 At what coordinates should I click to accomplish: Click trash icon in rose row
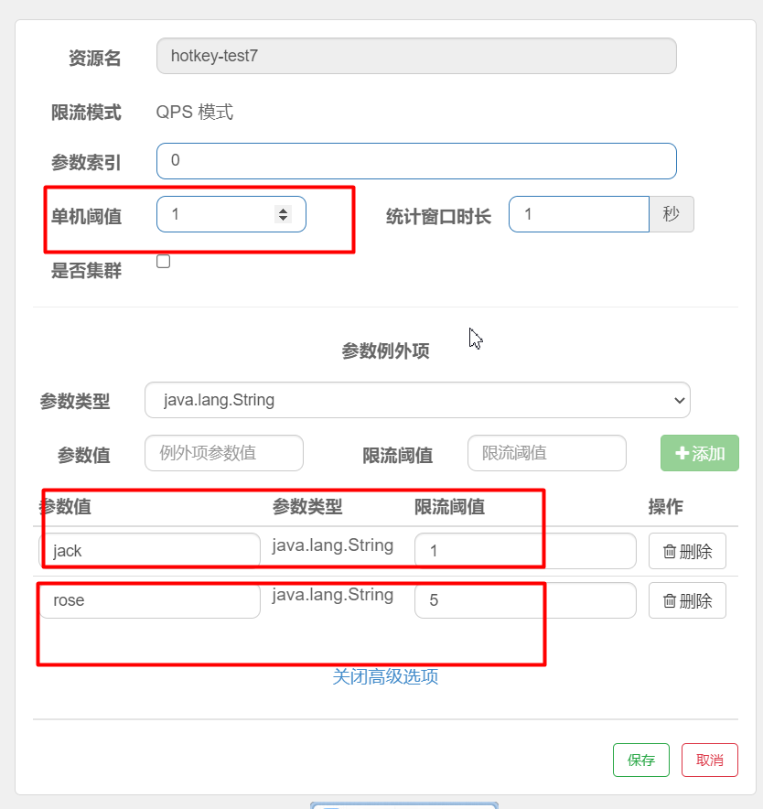tap(670, 601)
